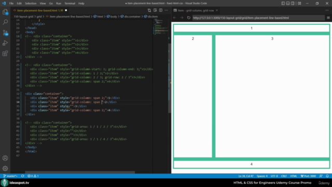Image resolution: width=332 pixels, height=187 pixels.
Task: Click the feedback icon in status bar
Action: coord(321,176)
